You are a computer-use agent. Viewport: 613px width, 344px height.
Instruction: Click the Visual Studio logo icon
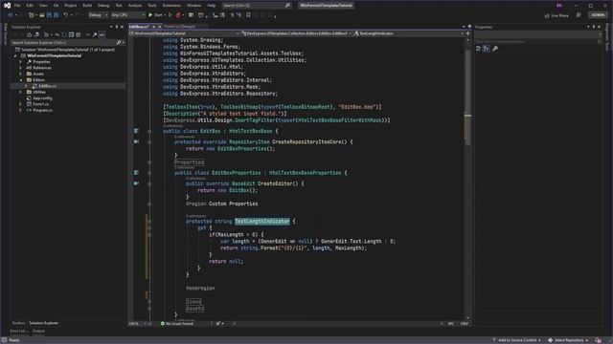(x=7, y=6)
